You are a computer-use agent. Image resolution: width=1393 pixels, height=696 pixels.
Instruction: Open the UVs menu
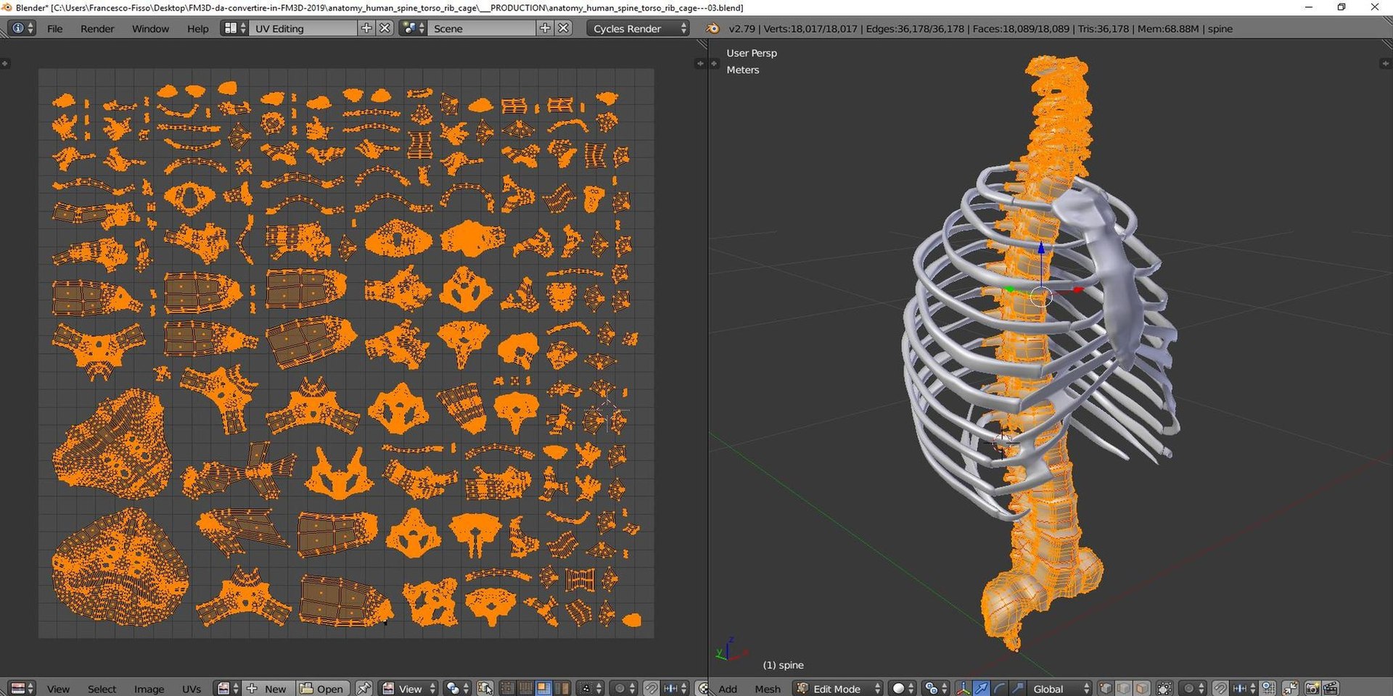192,689
